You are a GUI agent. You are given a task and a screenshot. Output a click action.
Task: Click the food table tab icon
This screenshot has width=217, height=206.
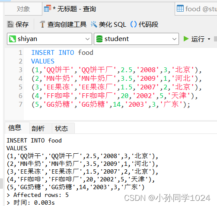point(180,9)
